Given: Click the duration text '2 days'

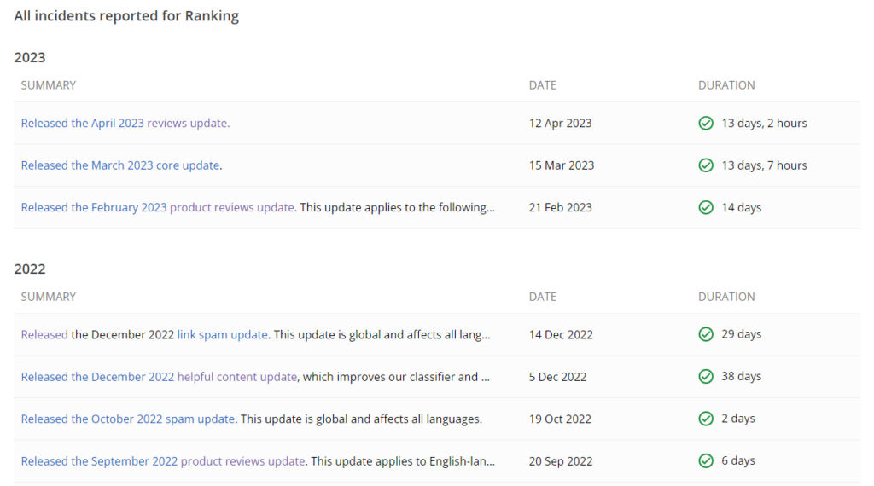Looking at the screenshot, I should [738, 419].
